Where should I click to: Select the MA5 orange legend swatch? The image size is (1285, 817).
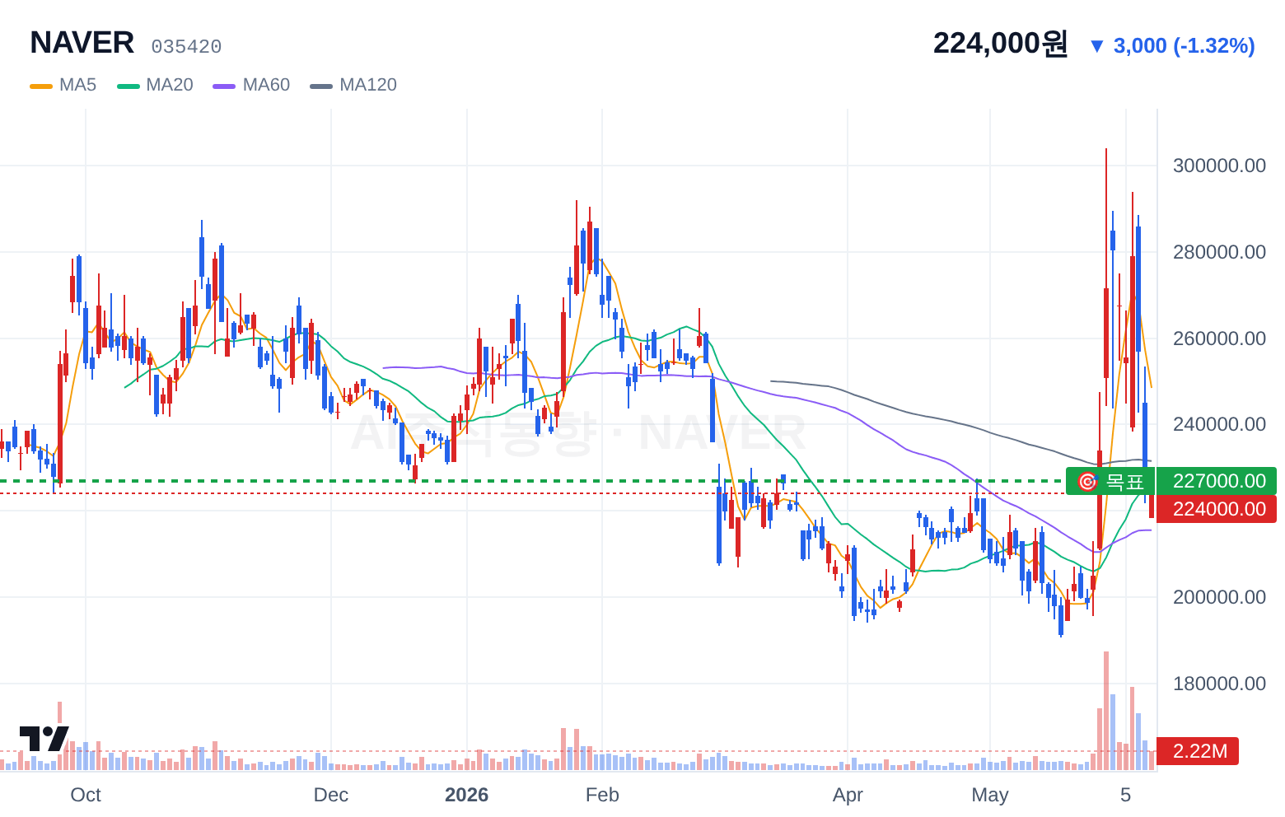coord(41,86)
